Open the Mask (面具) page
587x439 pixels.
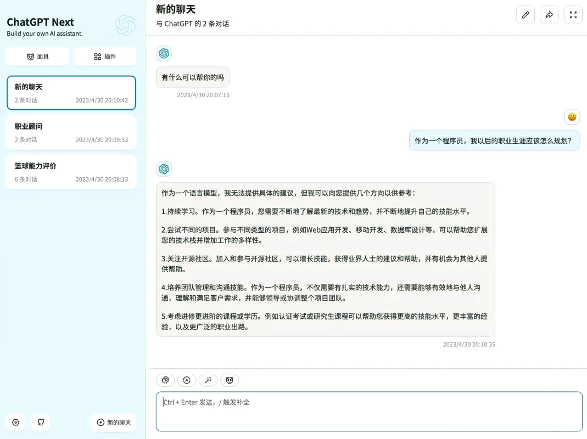(38, 57)
